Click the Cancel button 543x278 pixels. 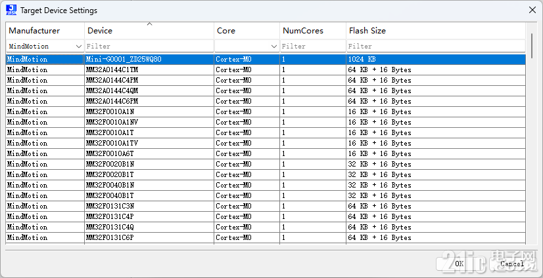[x=512, y=264]
